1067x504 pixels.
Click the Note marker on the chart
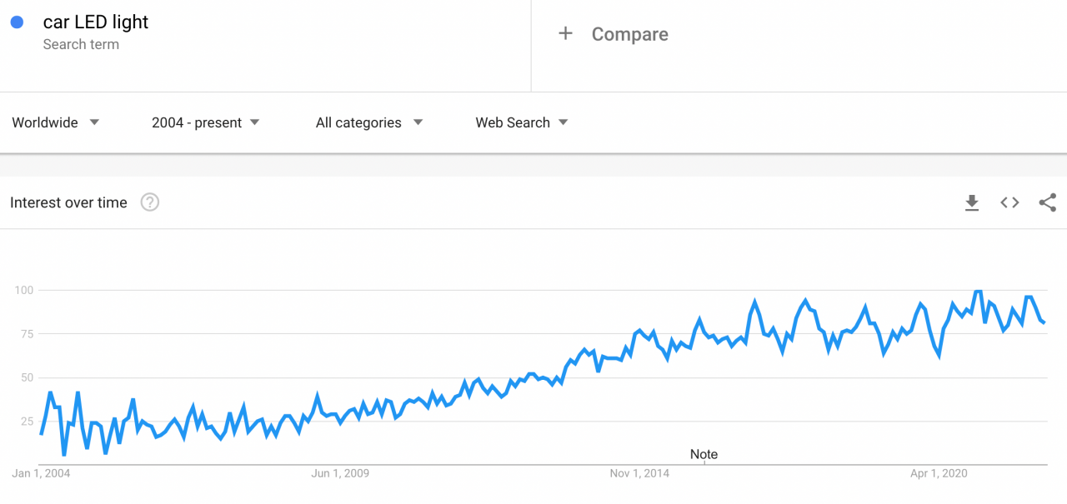pyautogui.click(x=704, y=455)
